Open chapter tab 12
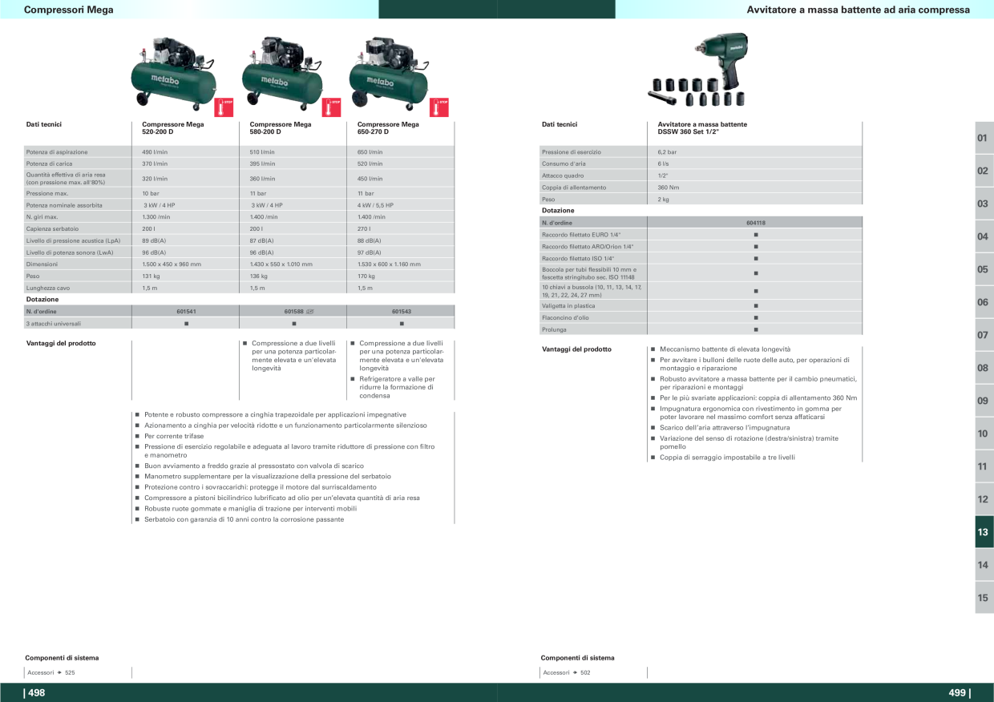This screenshot has height=702, width=994. (984, 499)
